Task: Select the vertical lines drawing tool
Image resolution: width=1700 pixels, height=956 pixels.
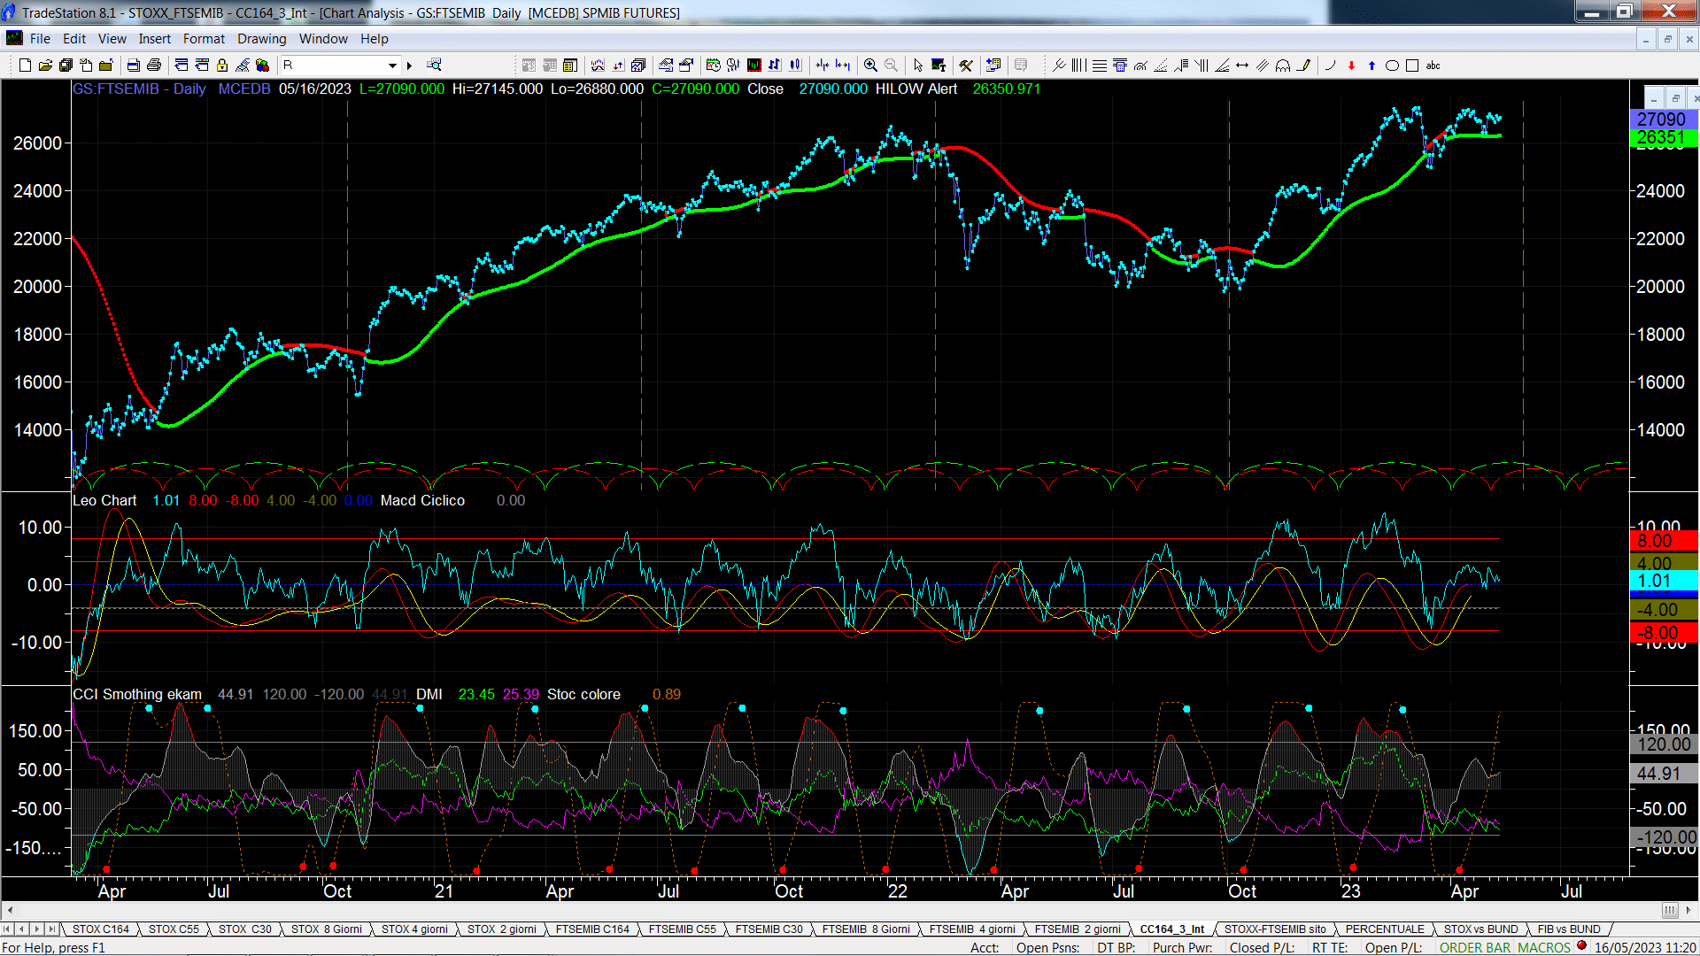Action: tap(1078, 66)
